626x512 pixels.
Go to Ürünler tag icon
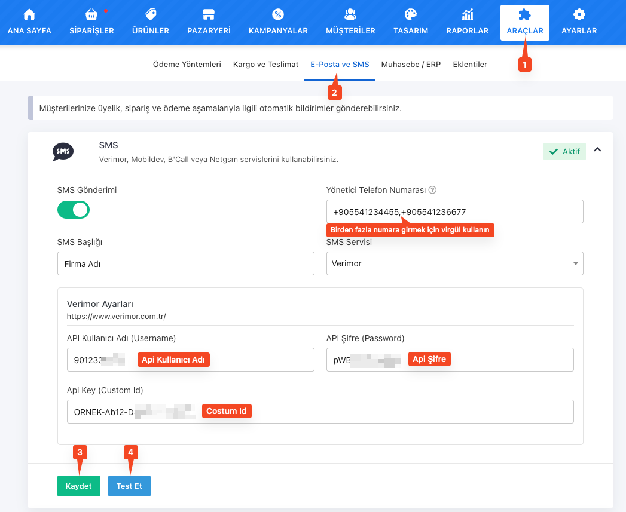[151, 15]
